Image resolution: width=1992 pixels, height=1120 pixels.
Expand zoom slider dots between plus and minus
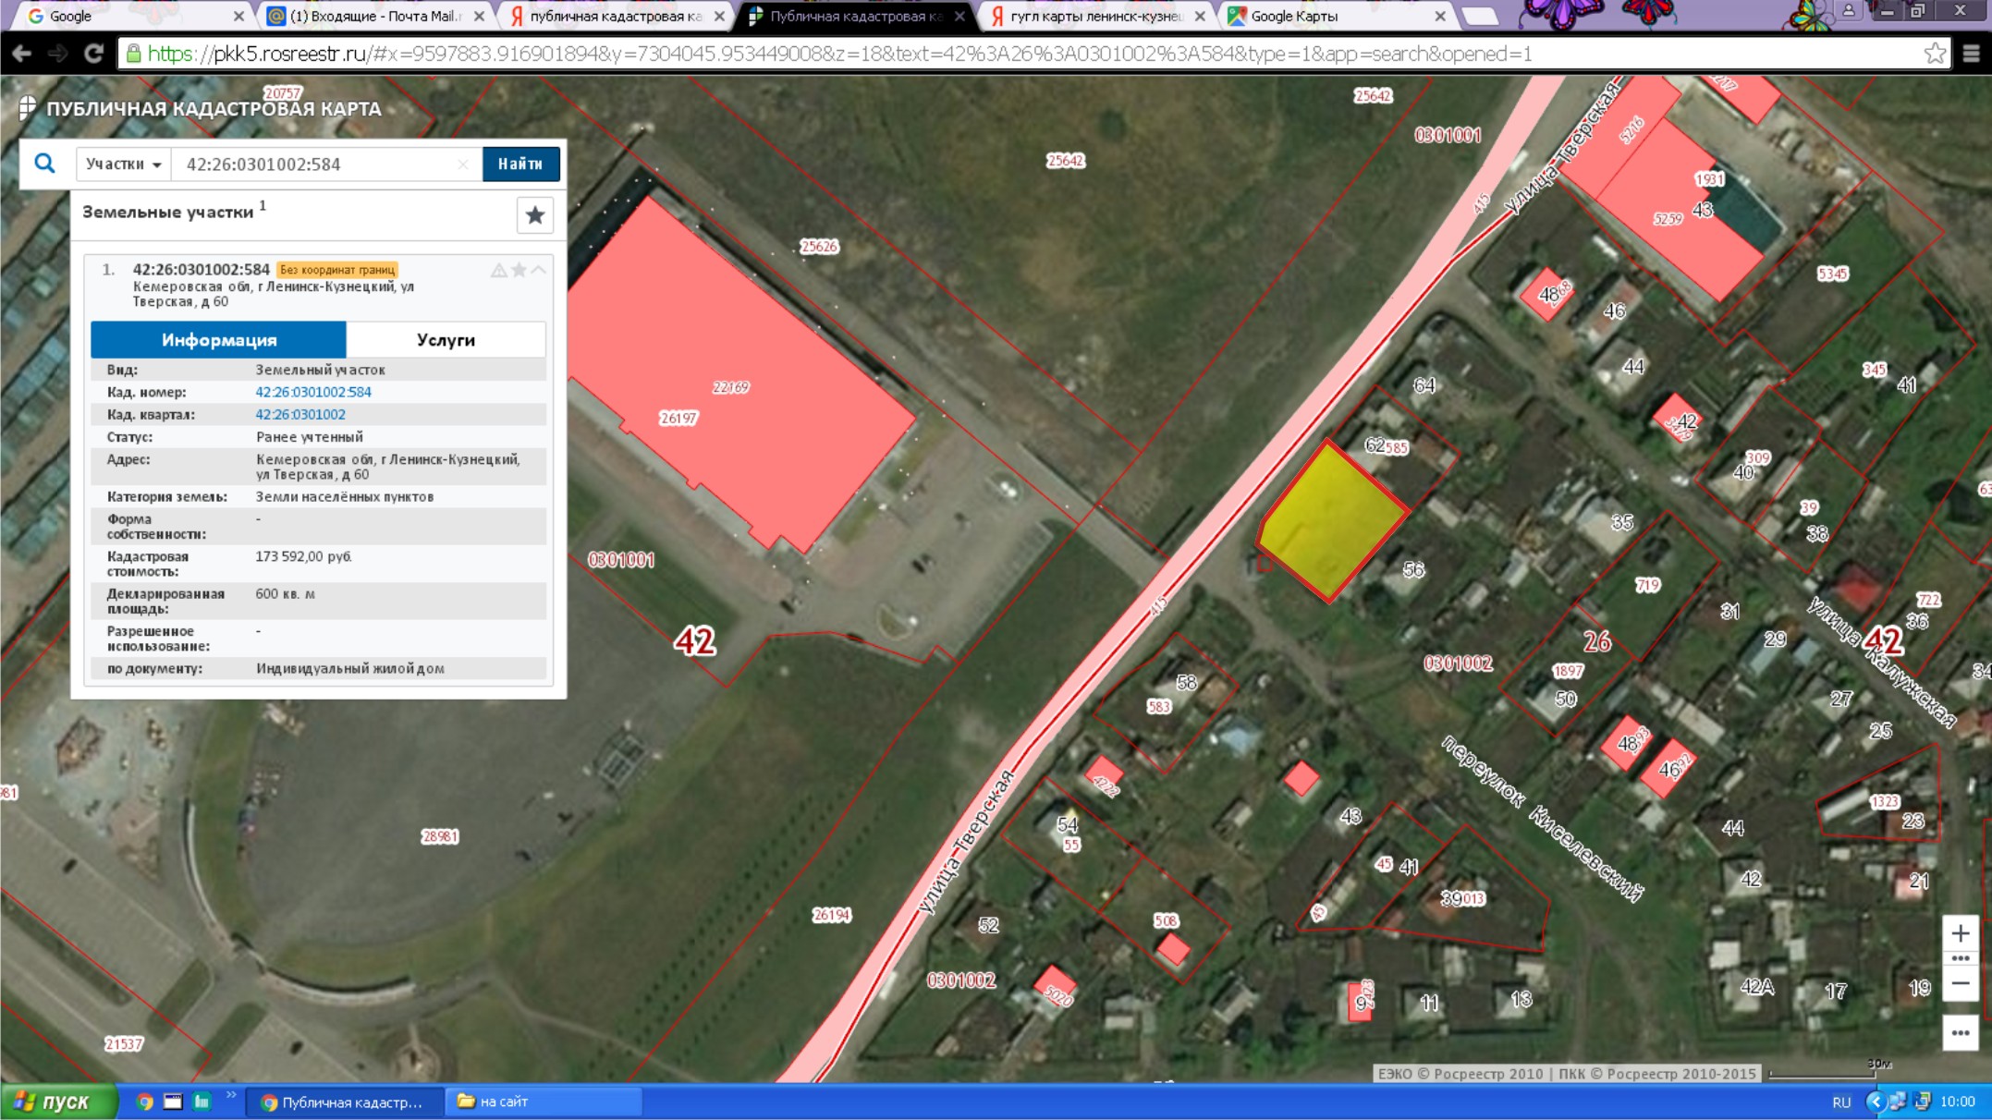(x=1960, y=958)
